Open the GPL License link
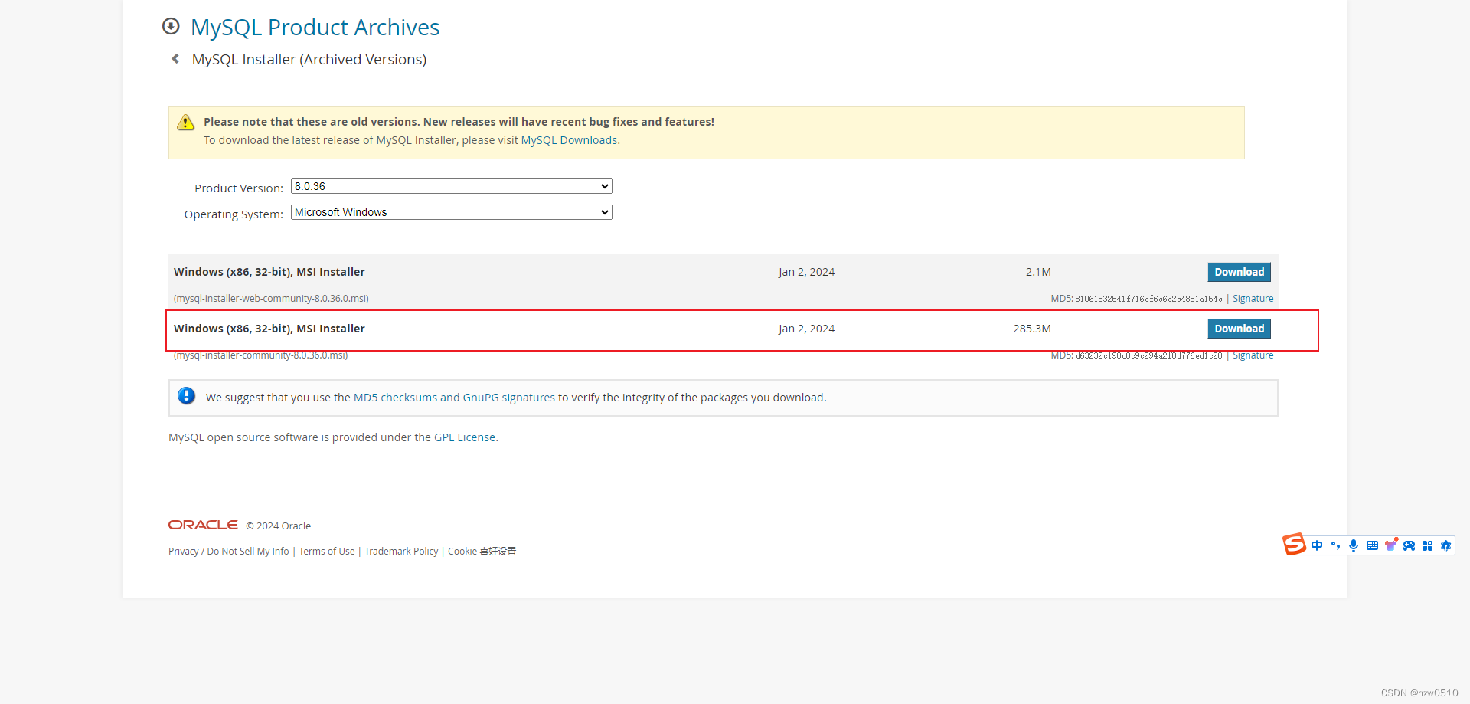1470x704 pixels. click(x=465, y=437)
